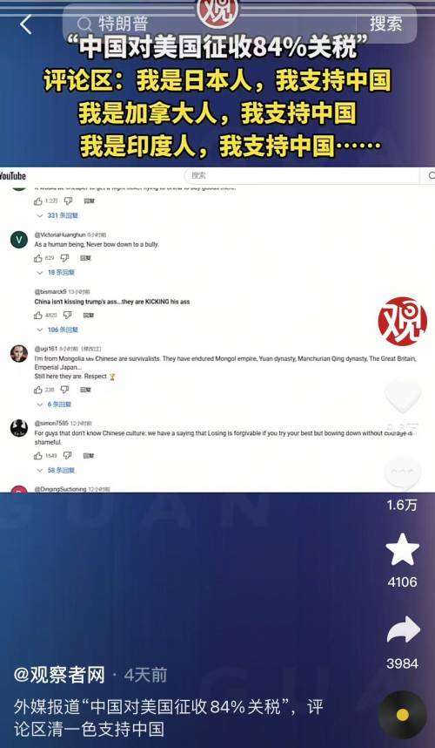Like the video using the heart icon
This screenshot has height=748, width=435.
point(403,396)
